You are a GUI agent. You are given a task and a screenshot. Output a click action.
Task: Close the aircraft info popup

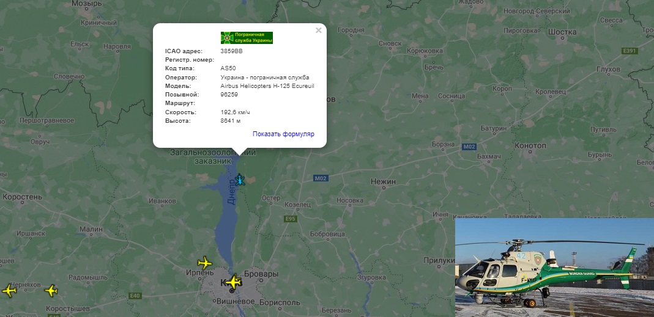click(x=319, y=31)
